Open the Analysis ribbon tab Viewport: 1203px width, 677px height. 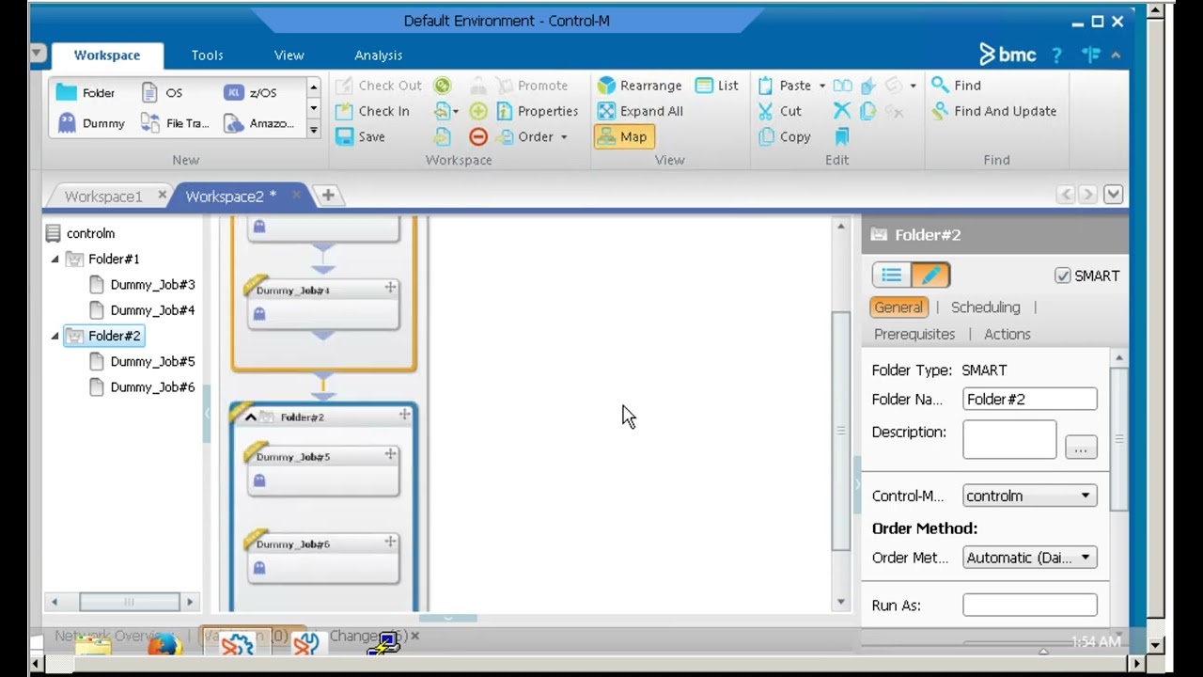[379, 55]
